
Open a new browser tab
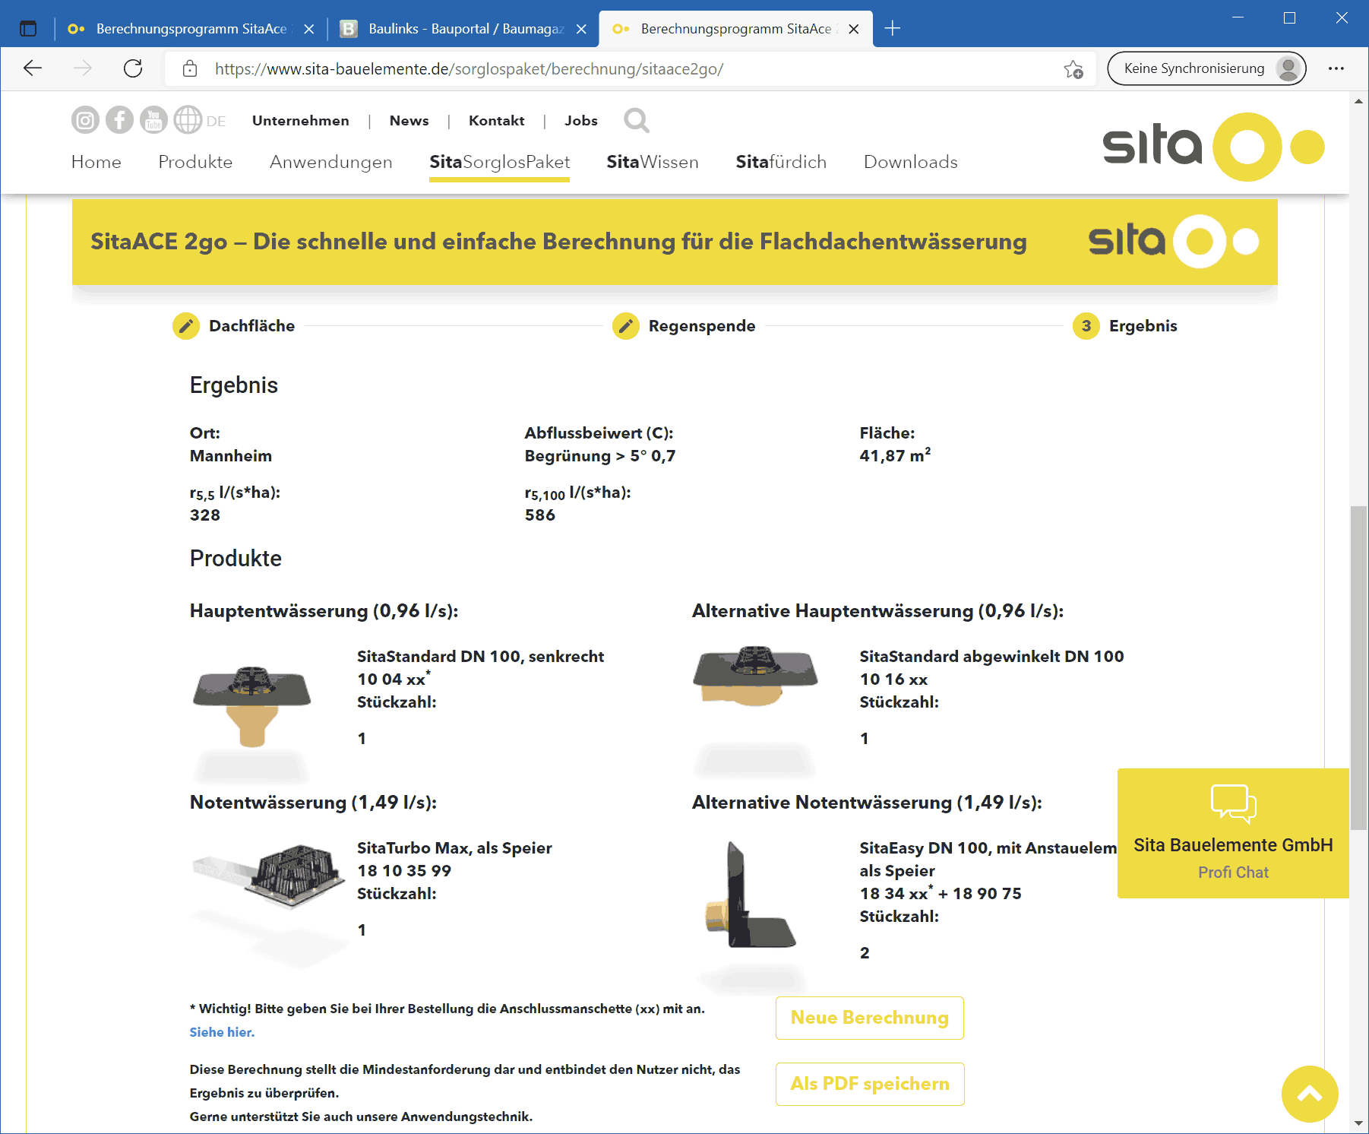893,29
